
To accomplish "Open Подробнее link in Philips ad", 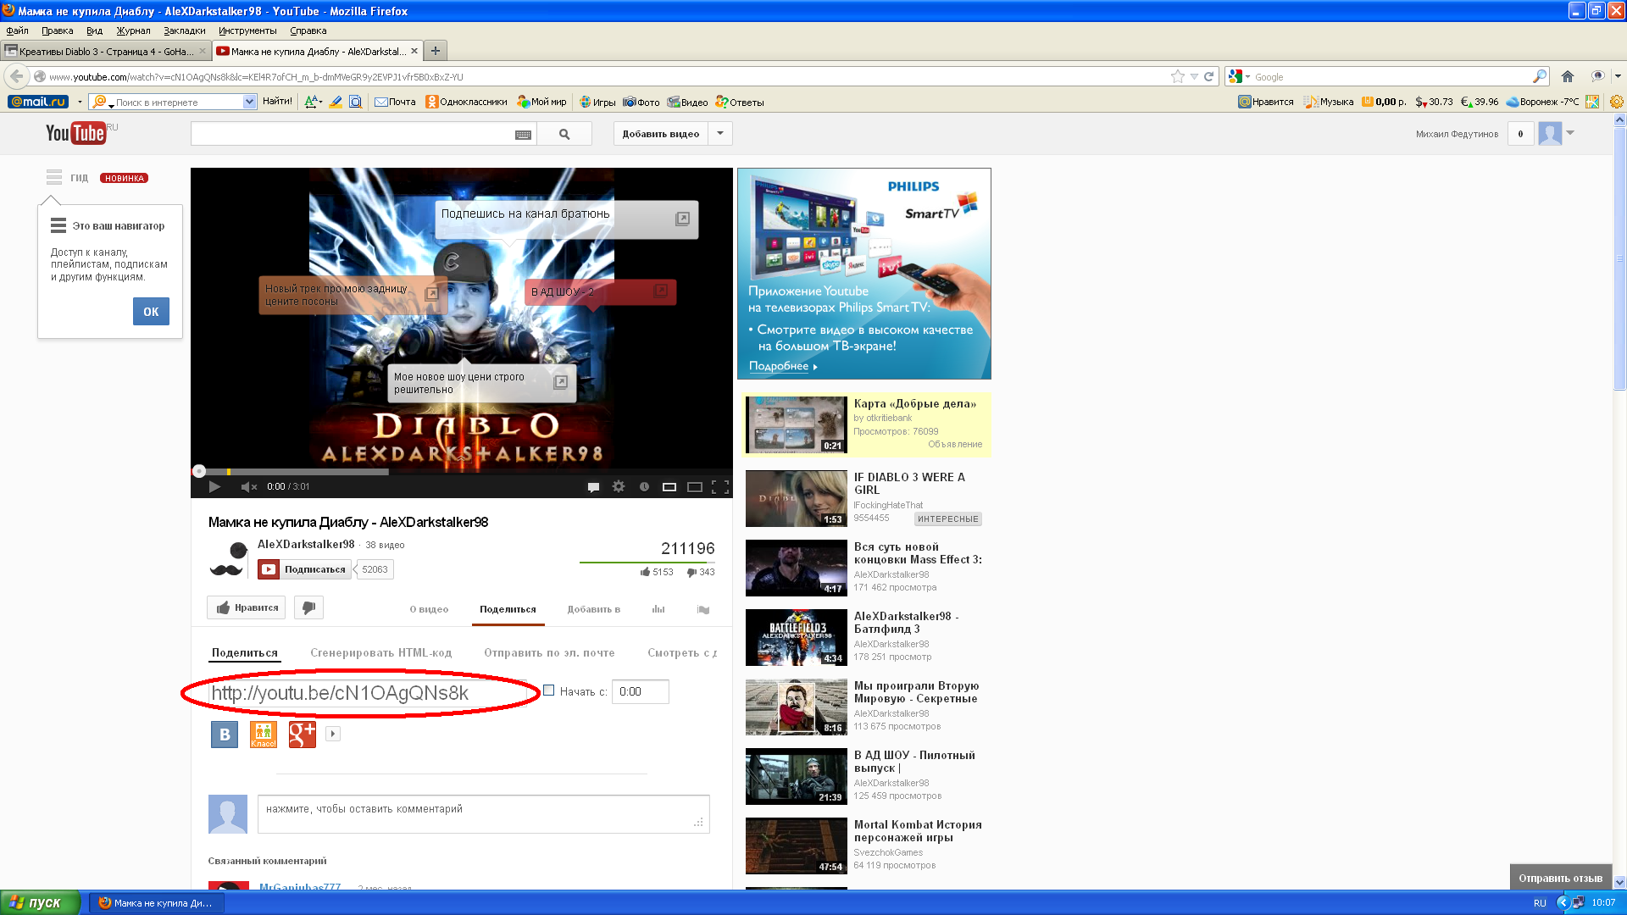I will point(783,366).
